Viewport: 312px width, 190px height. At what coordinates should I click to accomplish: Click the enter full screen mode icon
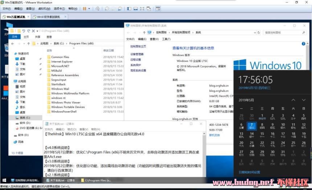coord(142,8)
